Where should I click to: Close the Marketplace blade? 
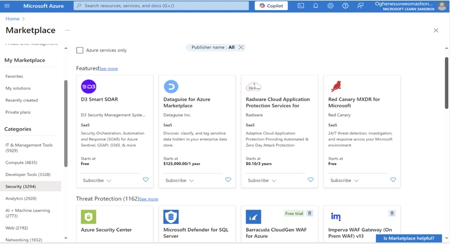click(436, 30)
